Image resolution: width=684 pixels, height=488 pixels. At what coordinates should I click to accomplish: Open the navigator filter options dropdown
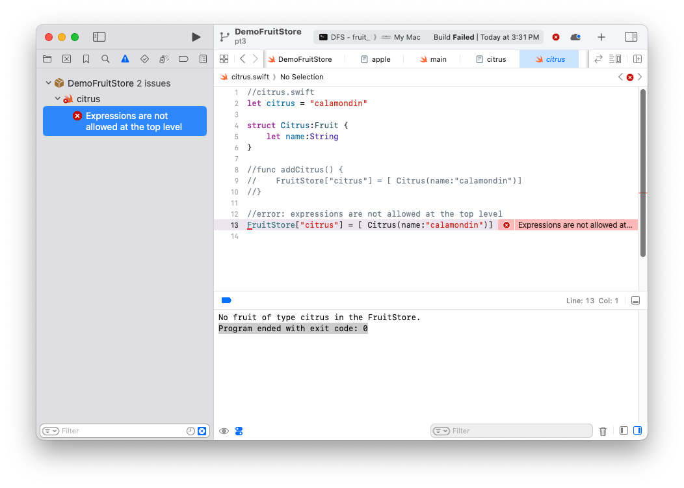pos(51,431)
